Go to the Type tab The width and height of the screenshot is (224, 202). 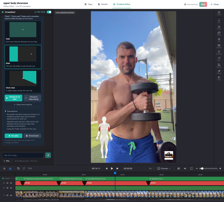(x=88, y=4)
